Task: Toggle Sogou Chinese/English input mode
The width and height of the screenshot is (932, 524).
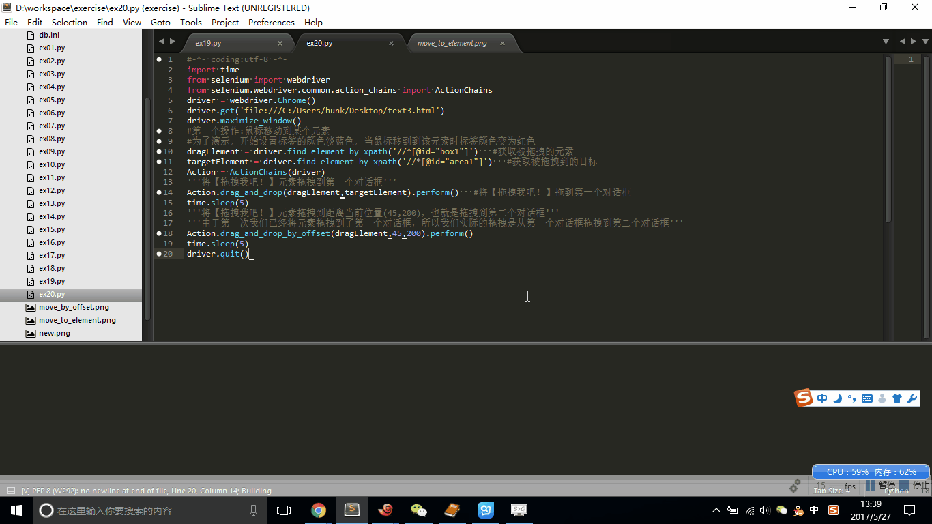Action: 822,398
